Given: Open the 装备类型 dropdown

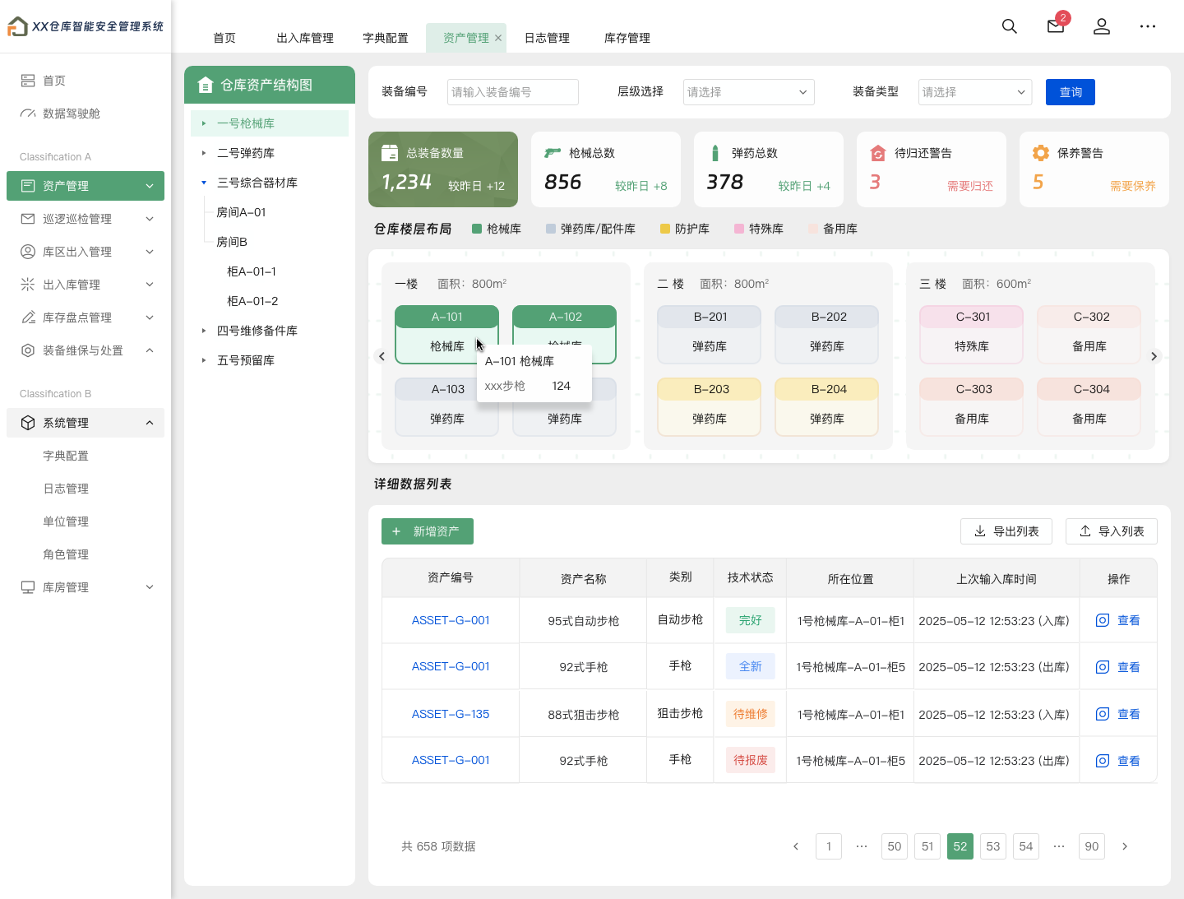Looking at the screenshot, I should 974,92.
